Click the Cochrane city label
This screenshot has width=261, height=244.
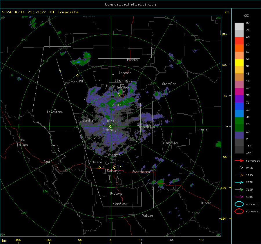coord(95,162)
